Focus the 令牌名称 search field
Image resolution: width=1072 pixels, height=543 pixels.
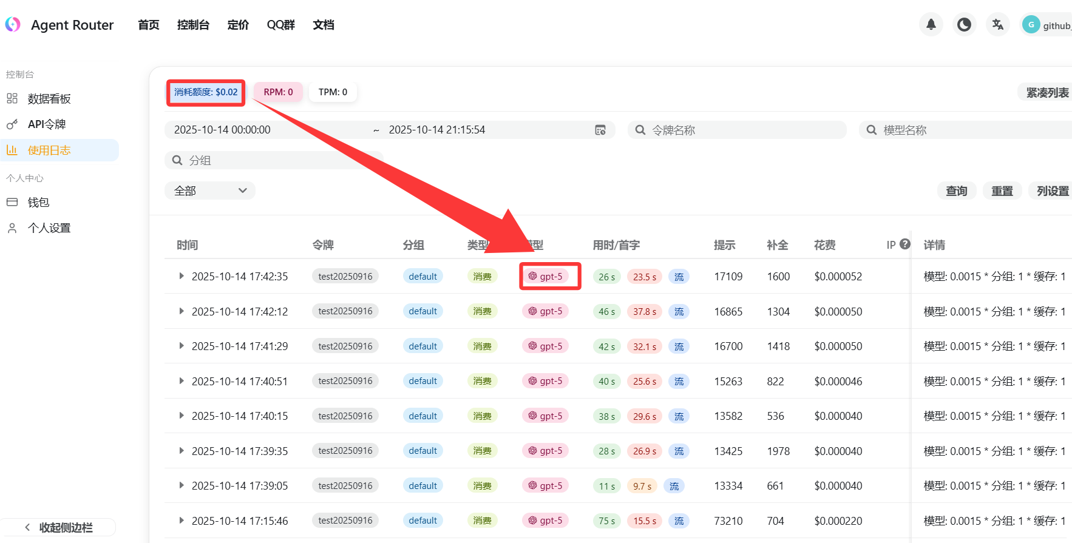point(737,130)
